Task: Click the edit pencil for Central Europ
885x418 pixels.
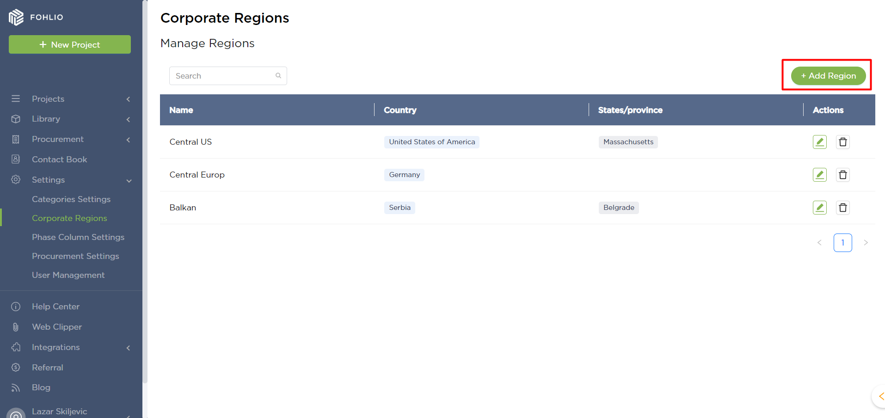Action: click(x=819, y=175)
